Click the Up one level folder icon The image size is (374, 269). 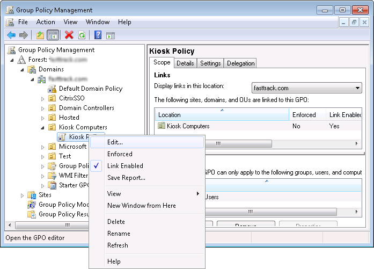(x=40, y=35)
